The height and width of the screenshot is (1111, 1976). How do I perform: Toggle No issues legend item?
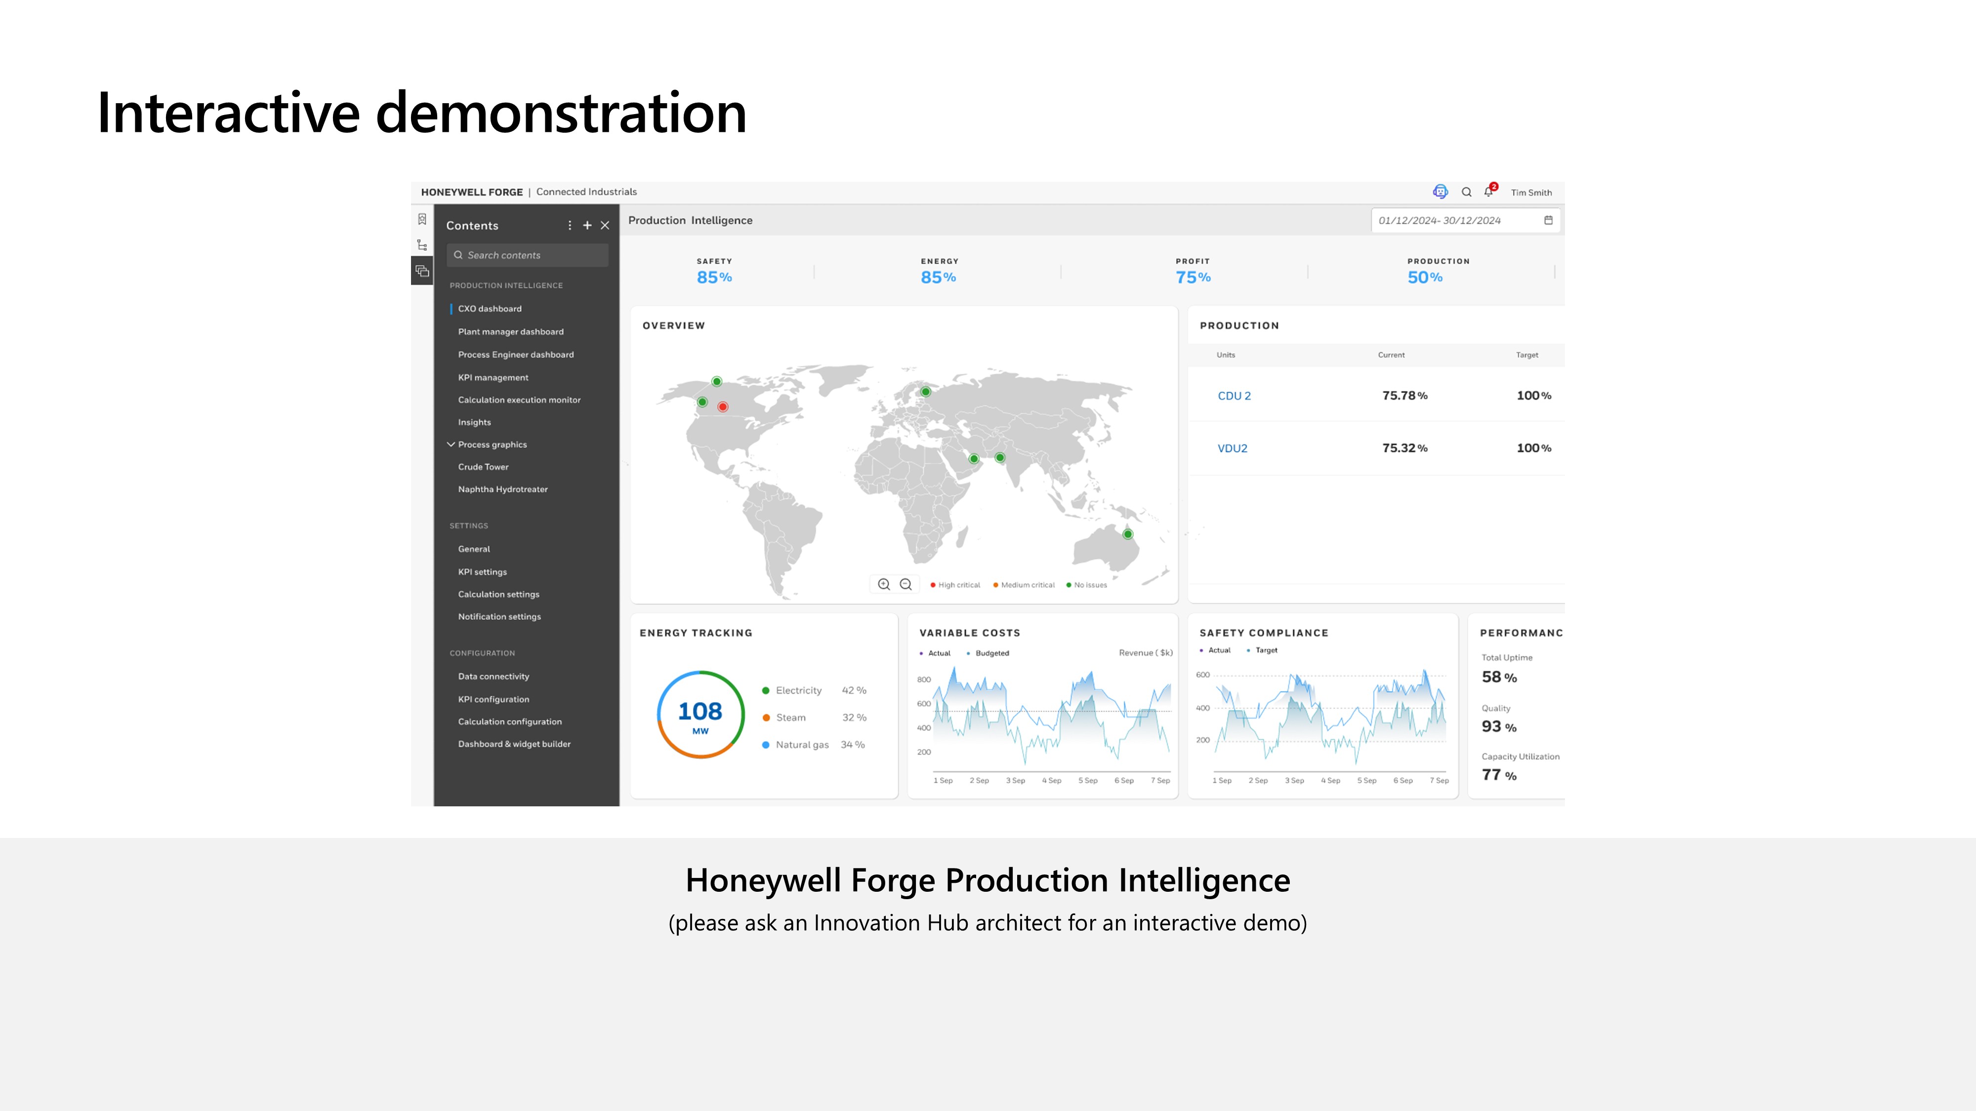1087,585
